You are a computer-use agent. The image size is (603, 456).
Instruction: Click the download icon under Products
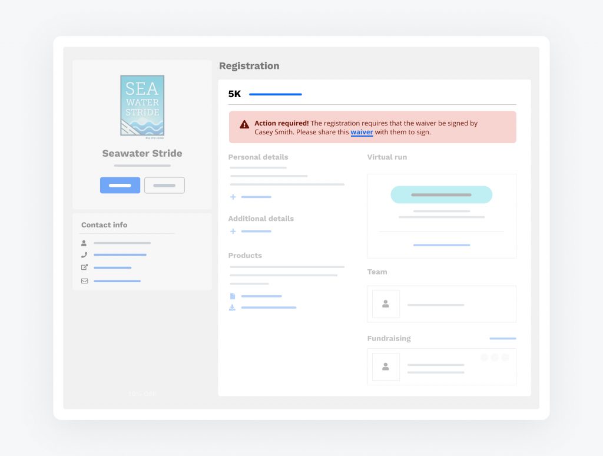point(233,308)
